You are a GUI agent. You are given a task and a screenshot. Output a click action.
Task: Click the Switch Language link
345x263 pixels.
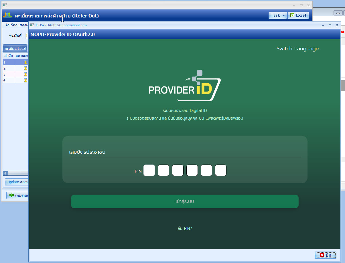297,49
